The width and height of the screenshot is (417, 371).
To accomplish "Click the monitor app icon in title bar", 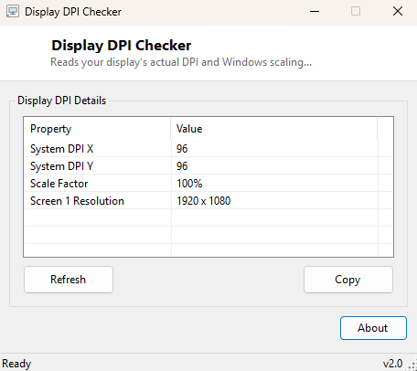I will point(13,12).
